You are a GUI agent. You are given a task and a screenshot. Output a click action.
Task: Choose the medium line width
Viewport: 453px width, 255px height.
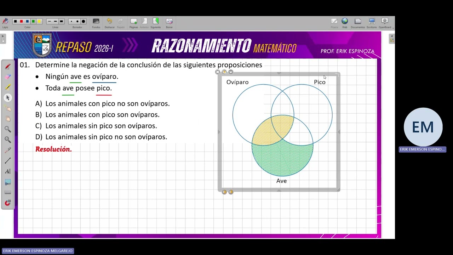click(x=55, y=21)
